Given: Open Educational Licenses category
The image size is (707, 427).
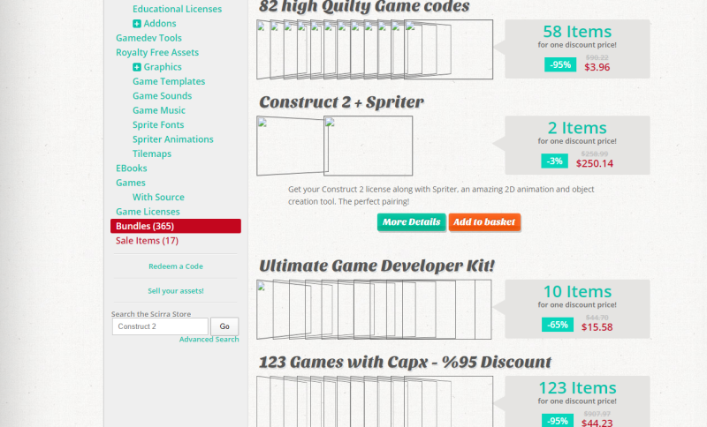Looking at the screenshot, I should click(x=178, y=9).
